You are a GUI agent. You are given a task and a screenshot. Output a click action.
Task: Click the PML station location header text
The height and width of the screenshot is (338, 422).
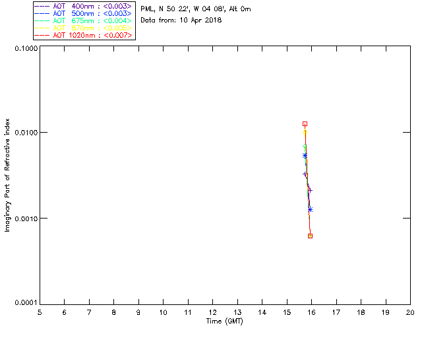(196, 9)
